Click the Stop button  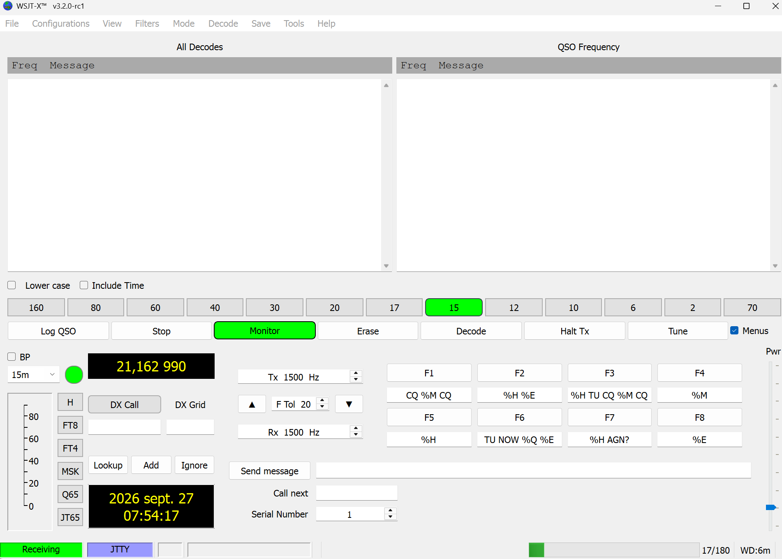[162, 331]
